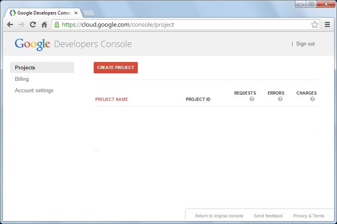Close the browser window
Screen dimensions: 337x224
[326, 4]
